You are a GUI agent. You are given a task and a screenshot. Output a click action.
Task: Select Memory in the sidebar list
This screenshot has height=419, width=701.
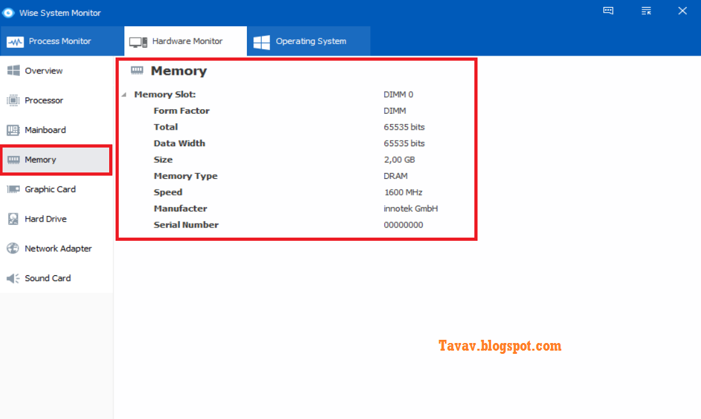[42, 160]
